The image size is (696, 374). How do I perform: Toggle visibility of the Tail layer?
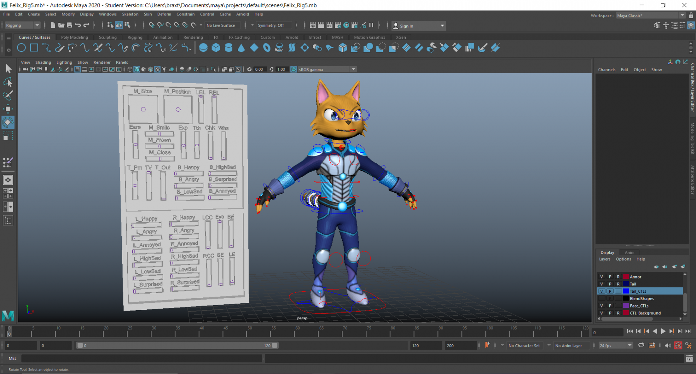pyautogui.click(x=602, y=284)
